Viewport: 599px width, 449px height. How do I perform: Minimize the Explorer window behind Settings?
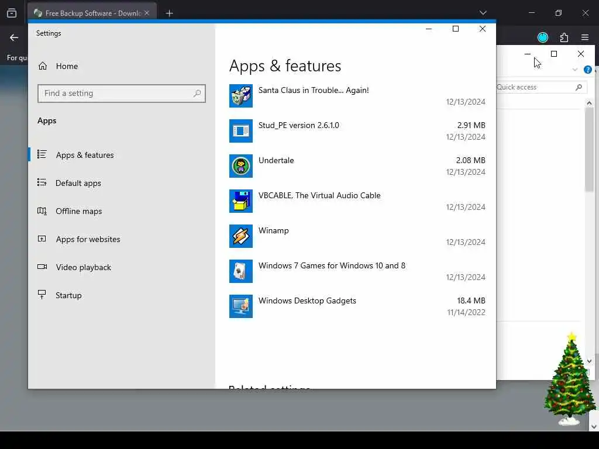pos(527,54)
